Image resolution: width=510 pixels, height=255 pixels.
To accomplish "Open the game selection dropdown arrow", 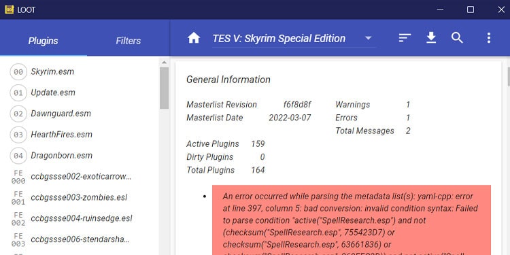I will [368, 38].
